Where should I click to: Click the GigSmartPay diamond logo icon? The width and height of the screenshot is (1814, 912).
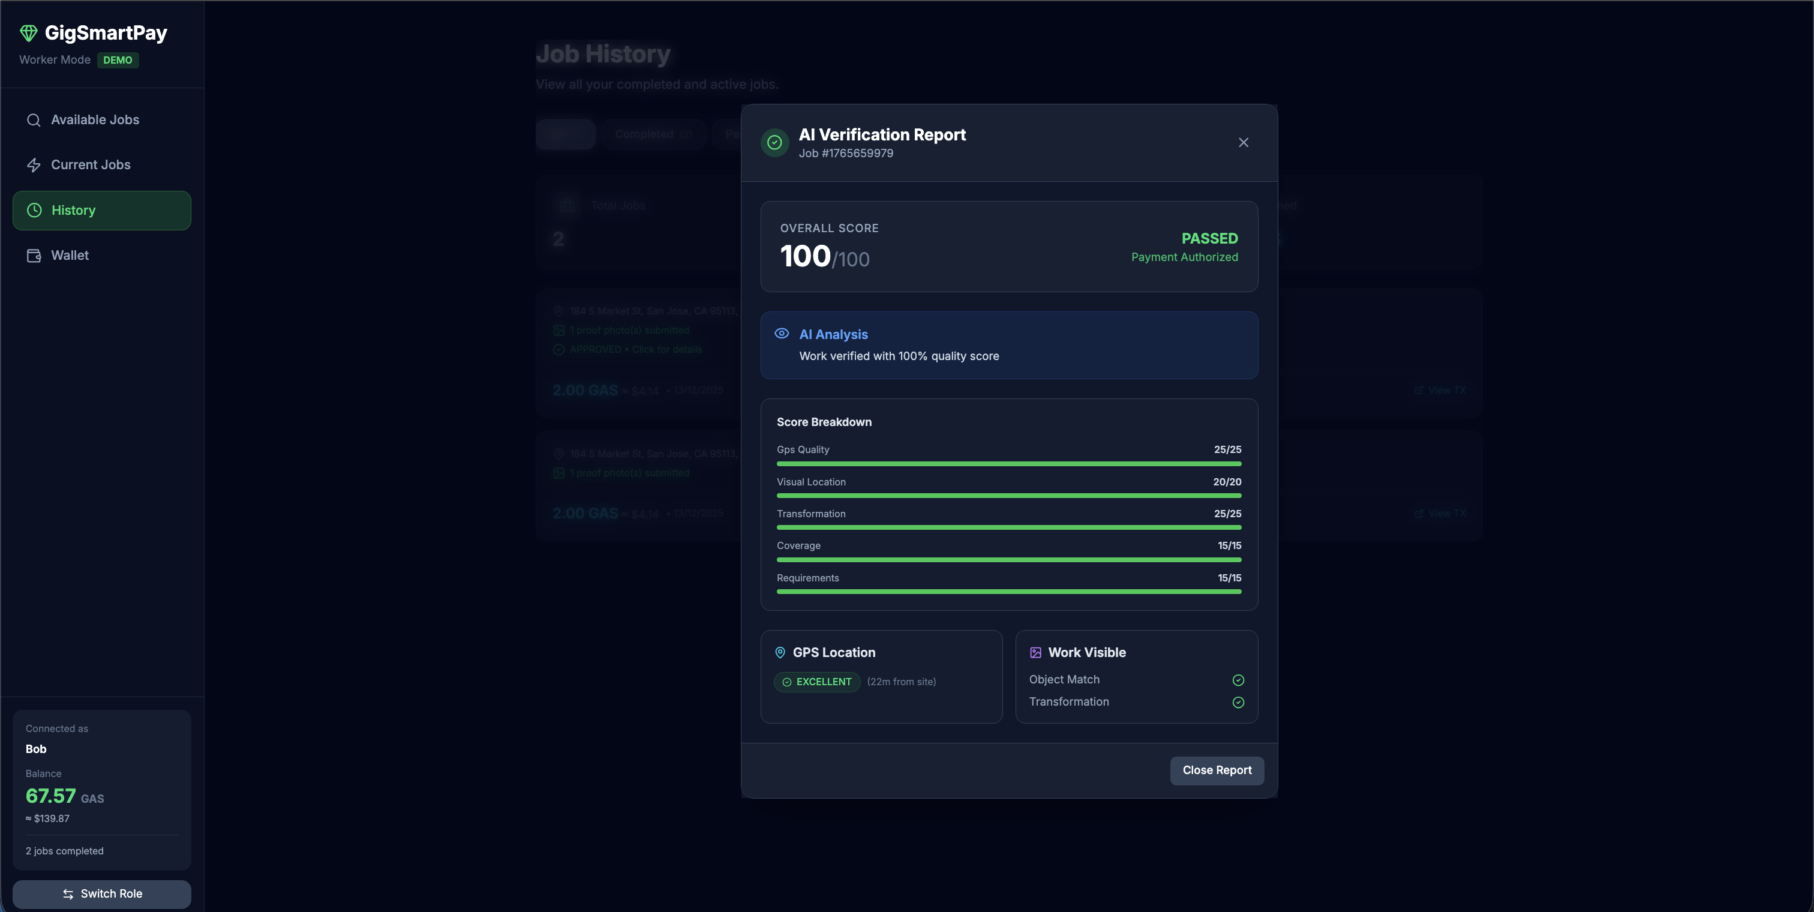point(28,33)
